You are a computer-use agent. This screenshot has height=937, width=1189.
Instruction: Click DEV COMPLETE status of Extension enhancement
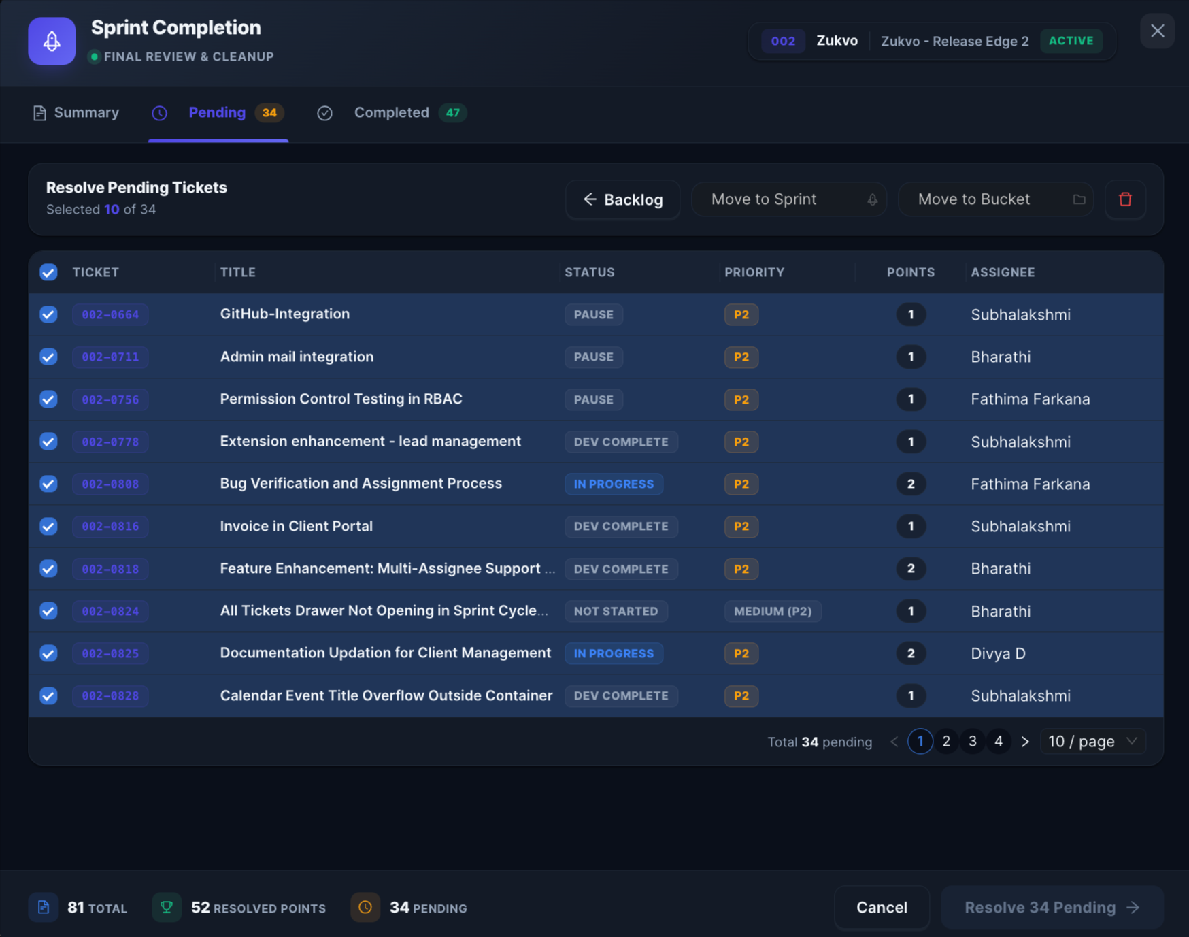point(621,442)
